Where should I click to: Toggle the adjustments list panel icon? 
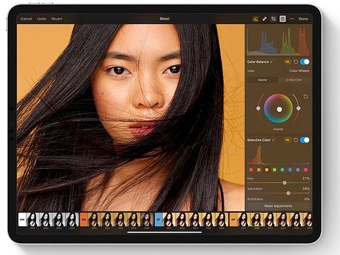click(282, 19)
